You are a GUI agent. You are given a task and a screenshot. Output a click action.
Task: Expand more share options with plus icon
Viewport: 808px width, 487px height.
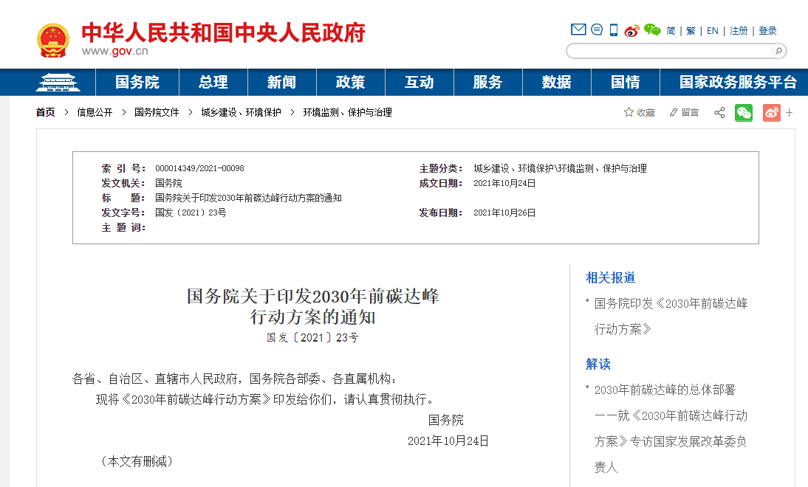789,113
